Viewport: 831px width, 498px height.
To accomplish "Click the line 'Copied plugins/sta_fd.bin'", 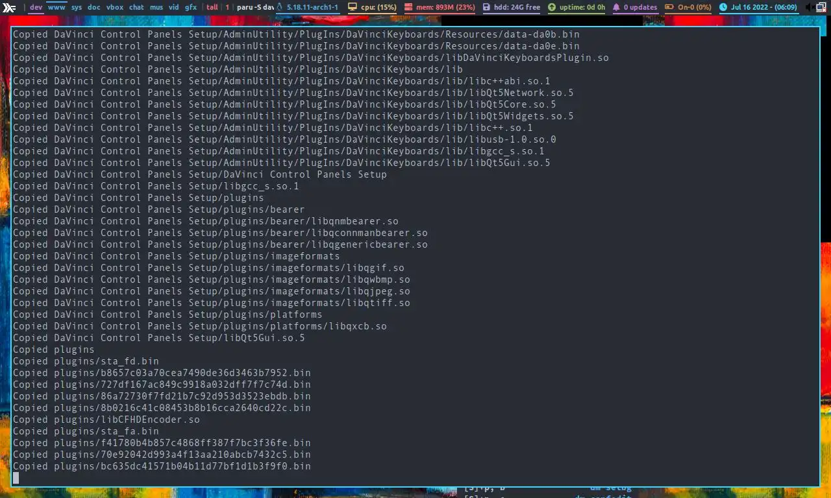I will [86, 361].
